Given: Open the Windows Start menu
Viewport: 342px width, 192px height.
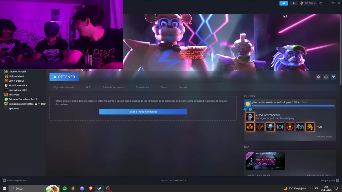Looking at the screenshot, I should coord(4,189).
